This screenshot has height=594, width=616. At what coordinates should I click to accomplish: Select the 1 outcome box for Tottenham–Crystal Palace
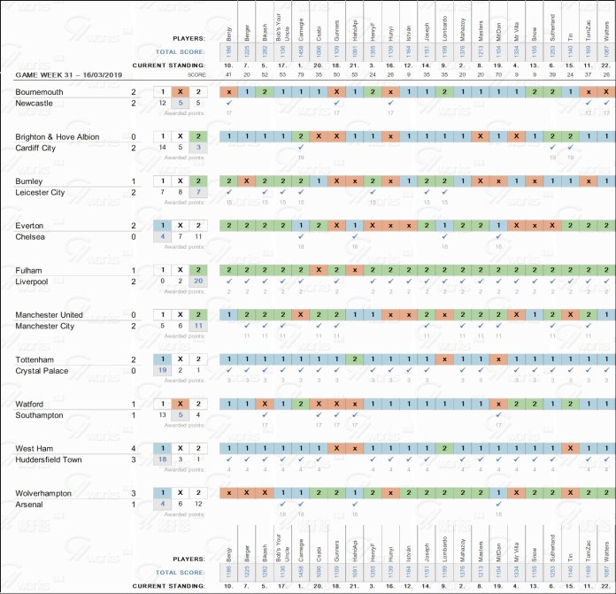(x=163, y=359)
